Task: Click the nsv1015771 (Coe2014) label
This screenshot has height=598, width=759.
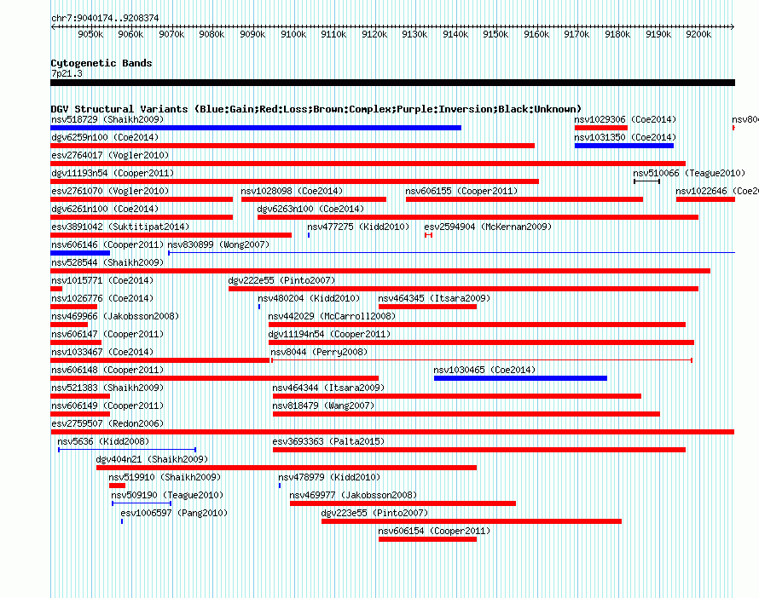Action: (102, 280)
